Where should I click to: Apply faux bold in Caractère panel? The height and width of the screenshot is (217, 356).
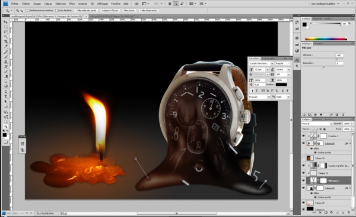pos(252,90)
